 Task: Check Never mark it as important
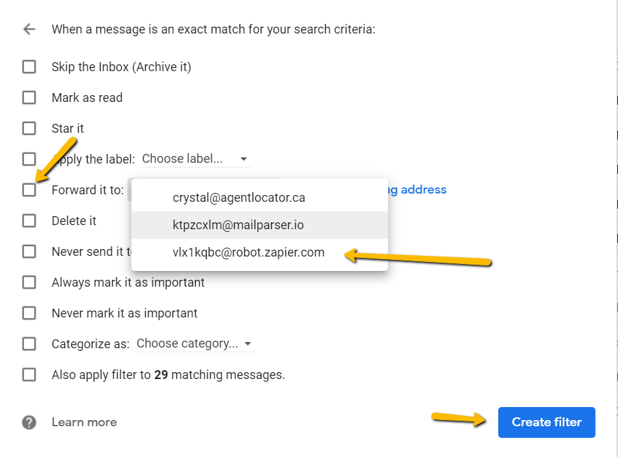click(29, 313)
